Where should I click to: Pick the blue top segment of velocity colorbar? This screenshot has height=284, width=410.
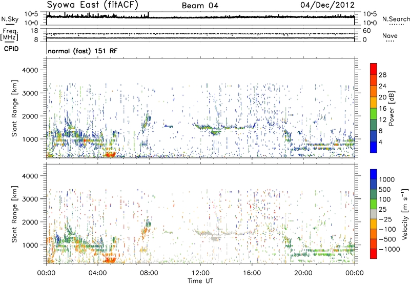click(x=374, y=174)
